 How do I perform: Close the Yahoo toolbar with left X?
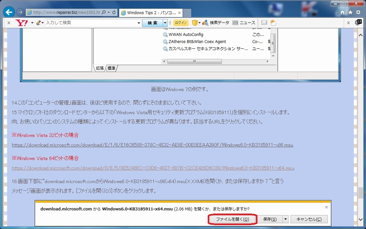tap(9, 23)
